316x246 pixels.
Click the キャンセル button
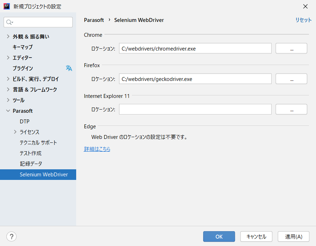click(256, 236)
